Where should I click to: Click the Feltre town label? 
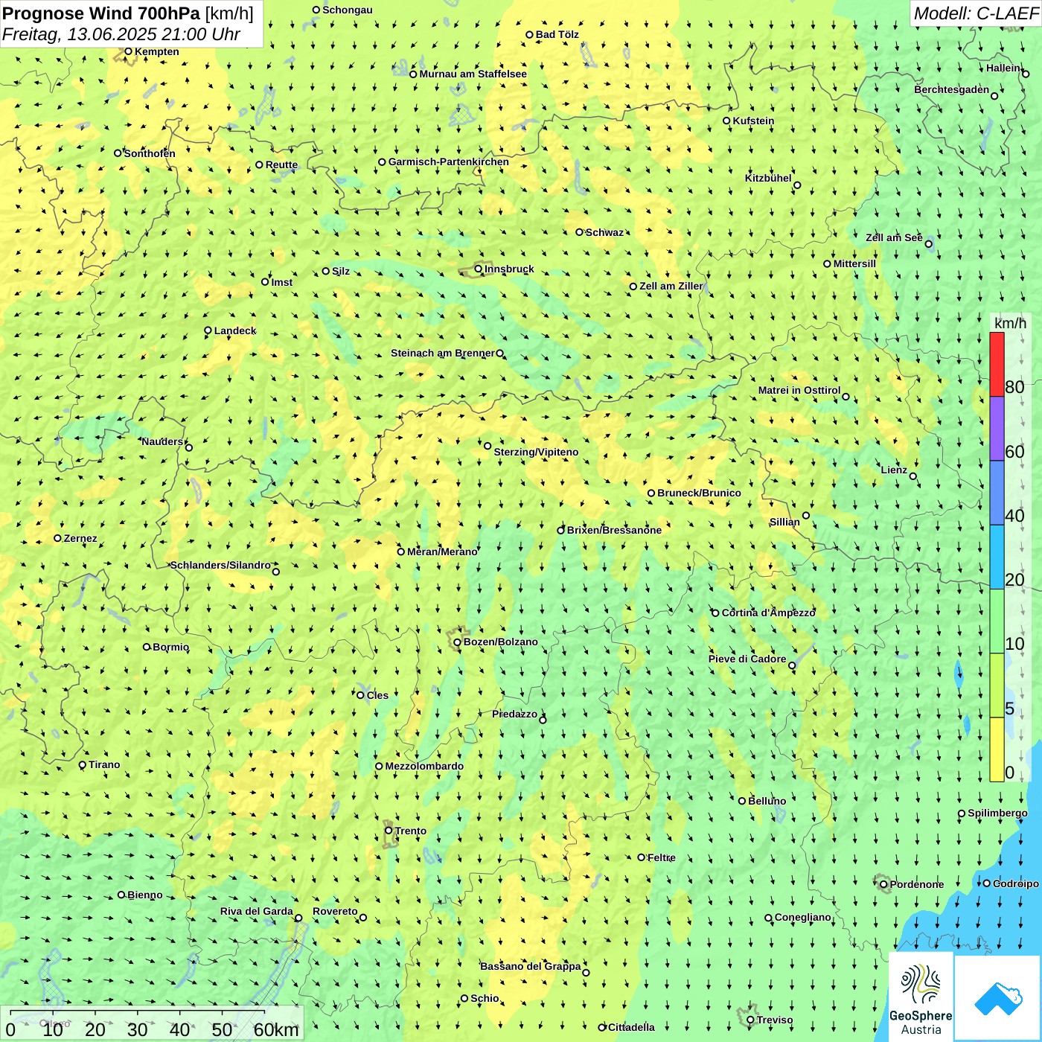(662, 857)
